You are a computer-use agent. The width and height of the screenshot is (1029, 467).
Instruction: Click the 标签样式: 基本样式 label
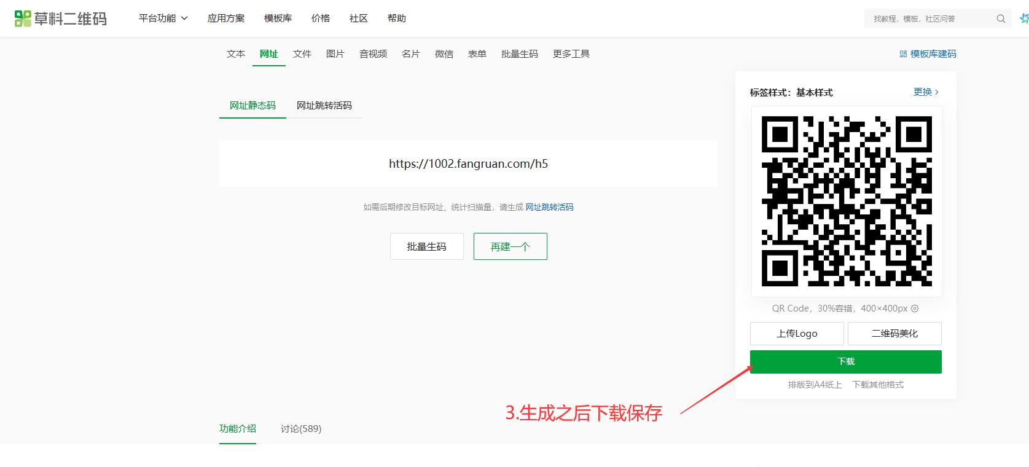click(791, 93)
